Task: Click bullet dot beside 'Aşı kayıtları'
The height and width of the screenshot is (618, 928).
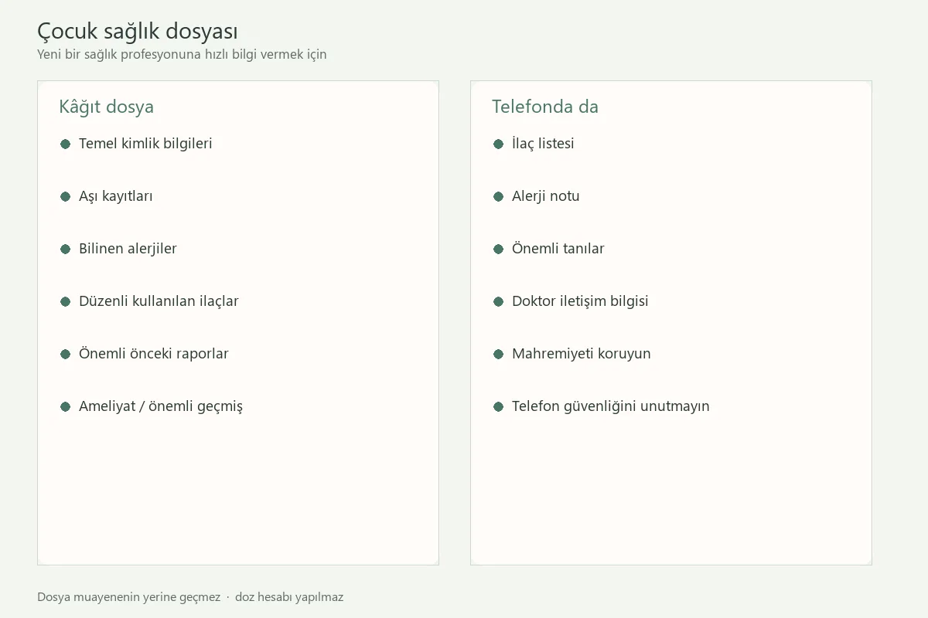Action: click(66, 196)
